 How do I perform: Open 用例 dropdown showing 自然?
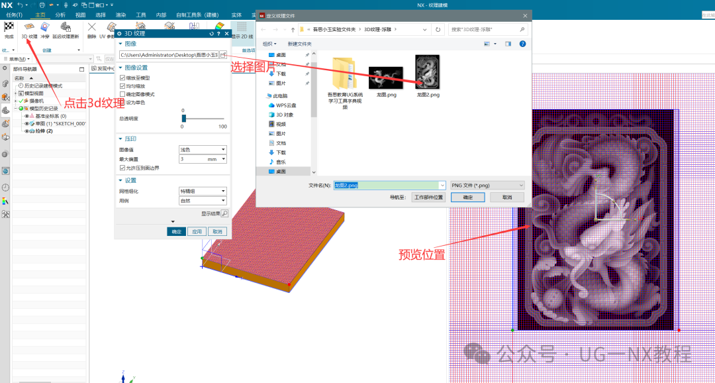coord(203,201)
